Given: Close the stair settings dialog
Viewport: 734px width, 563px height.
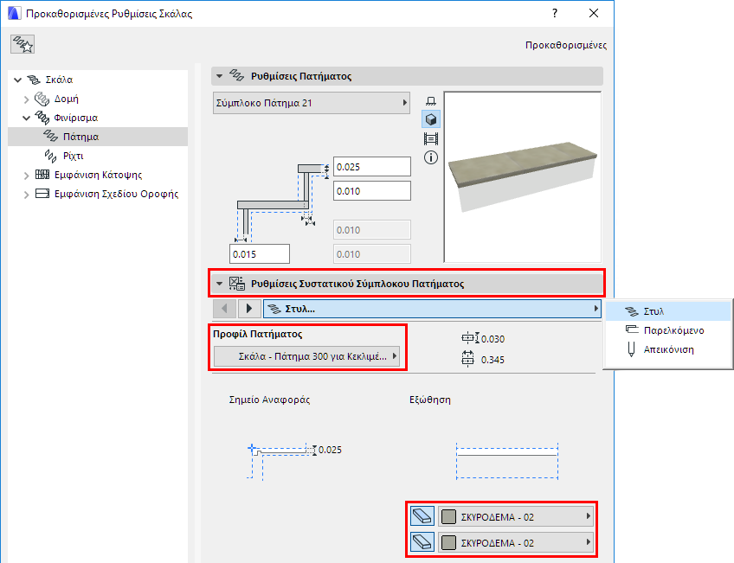Looking at the screenshot, I should [594, 13].
